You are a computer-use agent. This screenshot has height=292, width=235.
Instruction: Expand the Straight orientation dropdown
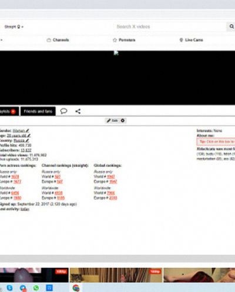14,26
